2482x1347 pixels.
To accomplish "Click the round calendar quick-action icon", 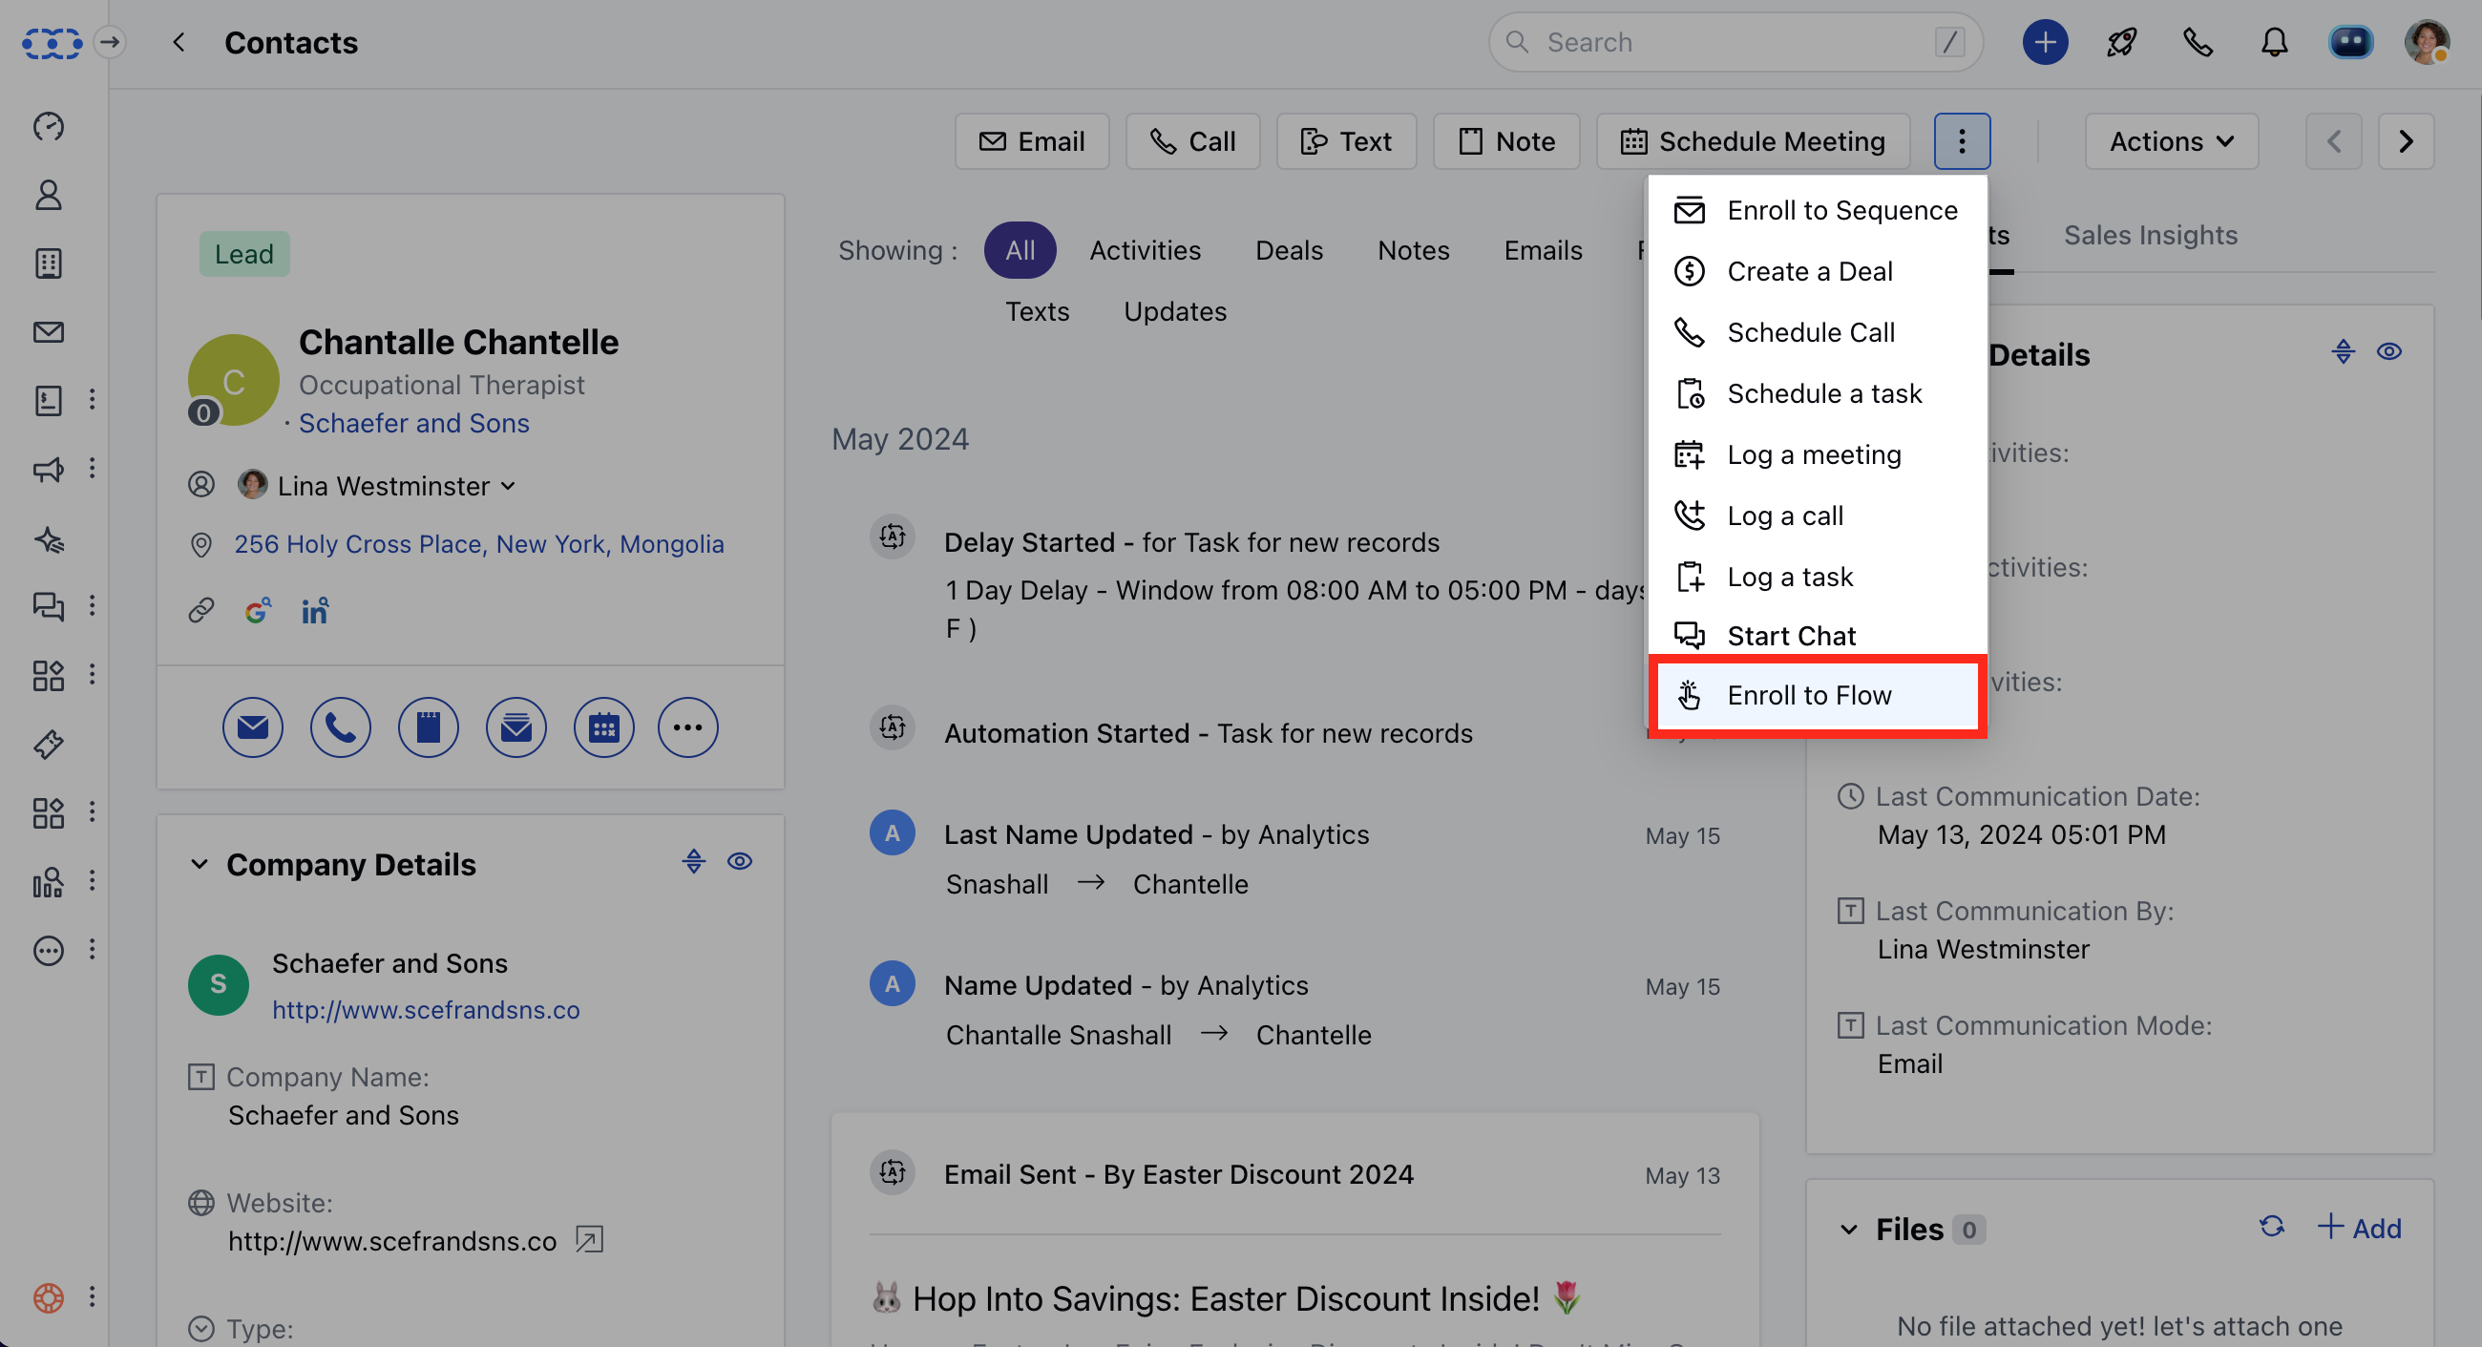I will click(x=603, y=727).
